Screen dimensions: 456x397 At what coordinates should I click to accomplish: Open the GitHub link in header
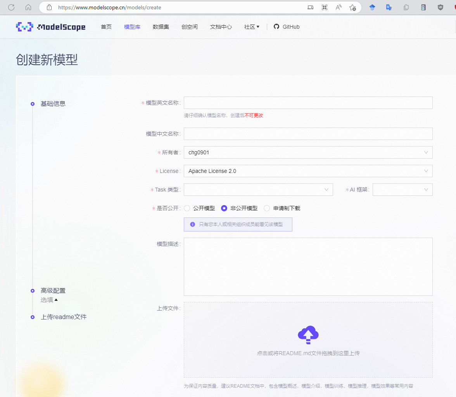(287, 27)
